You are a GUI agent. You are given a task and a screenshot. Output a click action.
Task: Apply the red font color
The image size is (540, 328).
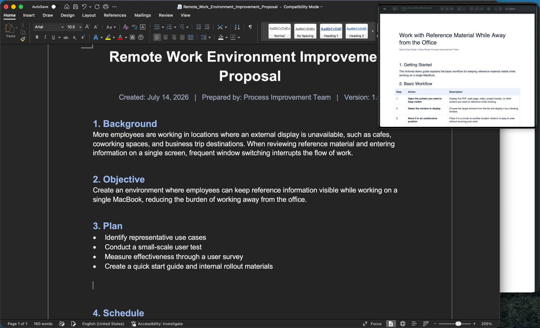(120, 37)
